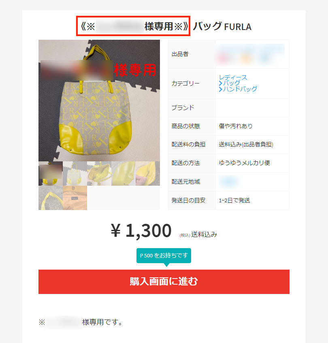Image resolution: width=328 pixels, height=343 pixels.
Task: Click the blurred seller name in 出品者 row
Action: [250, 54]
